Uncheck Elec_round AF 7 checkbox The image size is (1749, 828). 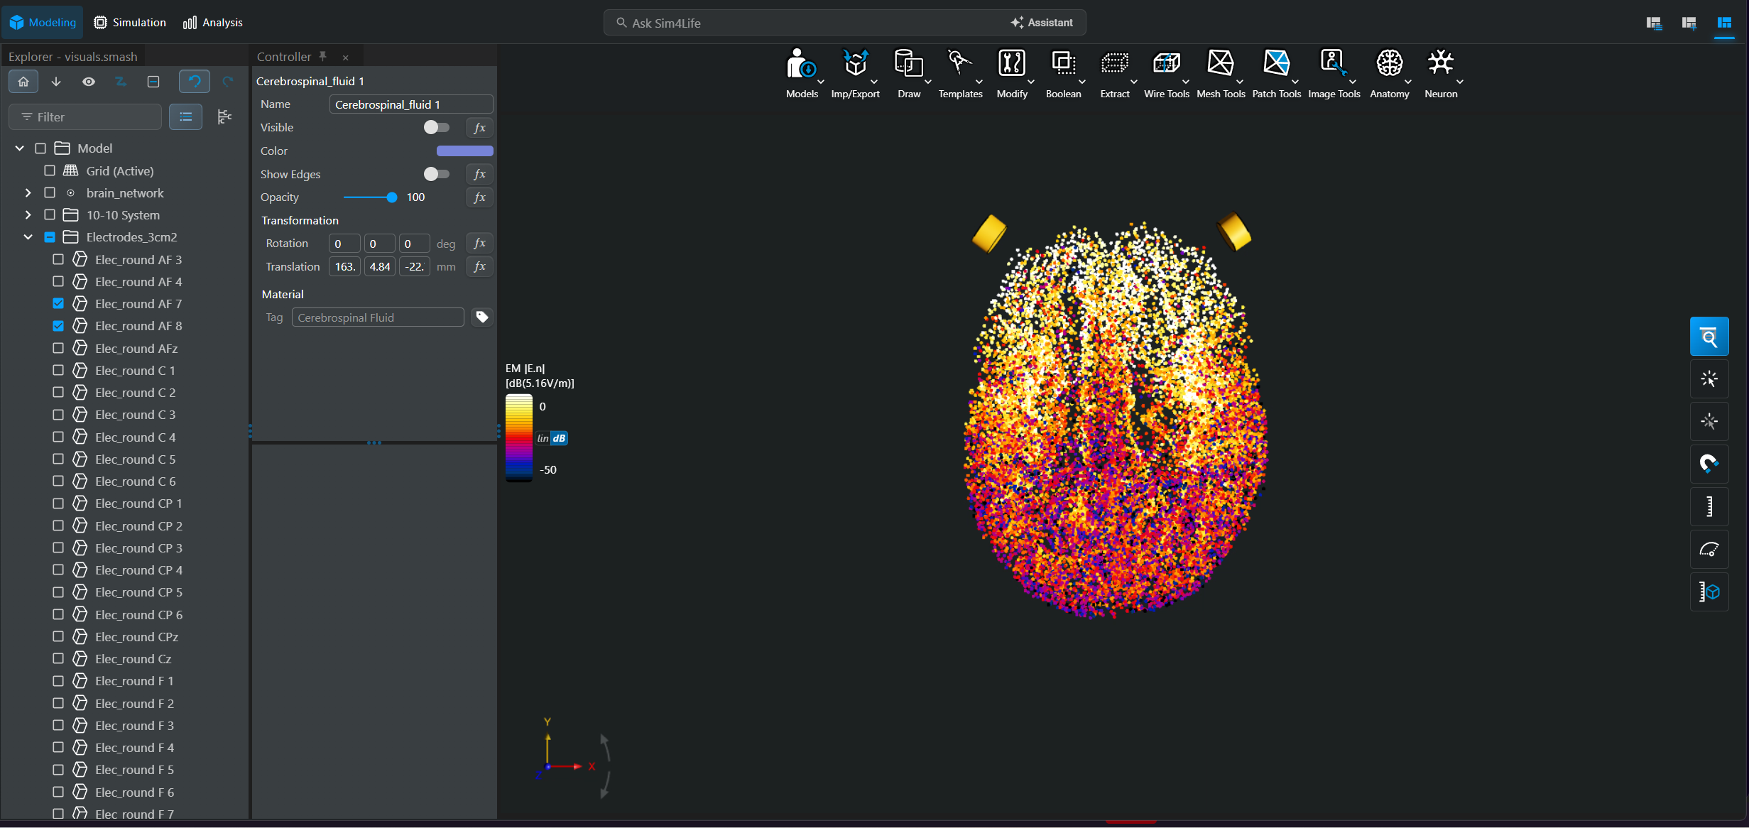[x=58, y=304]
